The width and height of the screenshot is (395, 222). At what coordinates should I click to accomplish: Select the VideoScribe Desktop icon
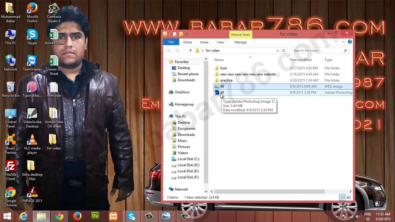tap(32, 118)
